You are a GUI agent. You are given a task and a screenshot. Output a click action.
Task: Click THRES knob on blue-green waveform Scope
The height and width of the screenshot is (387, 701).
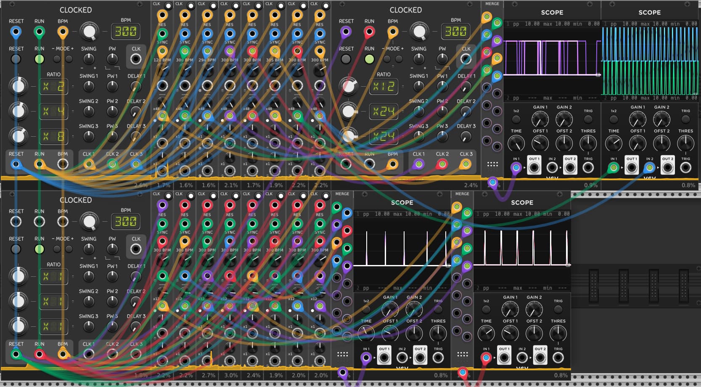(x=685, y=143)
